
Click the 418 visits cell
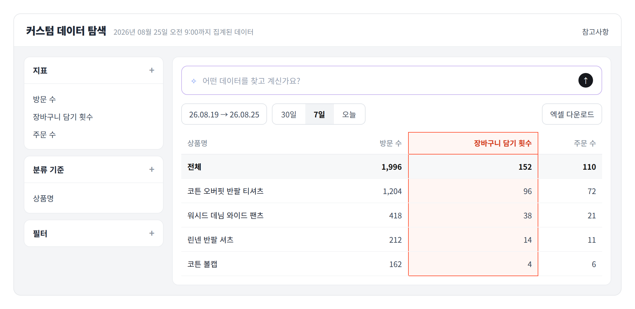[395, 215]
